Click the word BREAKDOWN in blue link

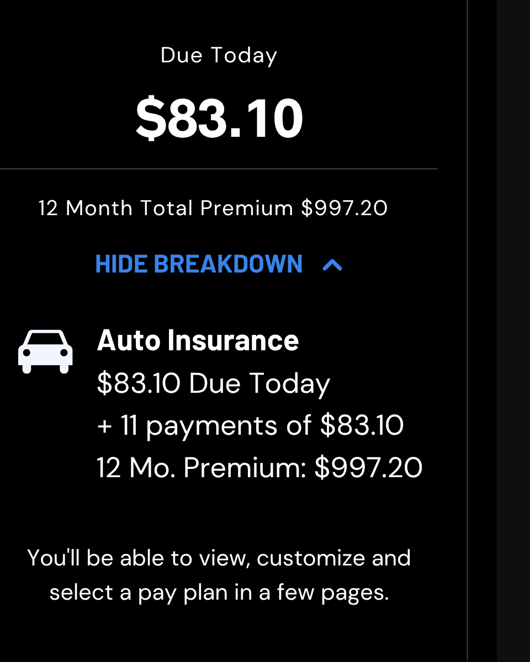click(x=228, y=264)
